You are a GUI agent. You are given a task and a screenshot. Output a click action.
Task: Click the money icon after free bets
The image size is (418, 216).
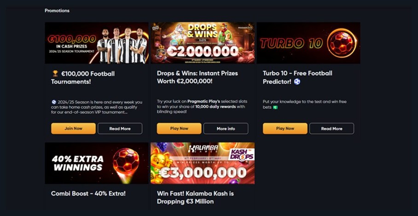[x=275, y=107]
